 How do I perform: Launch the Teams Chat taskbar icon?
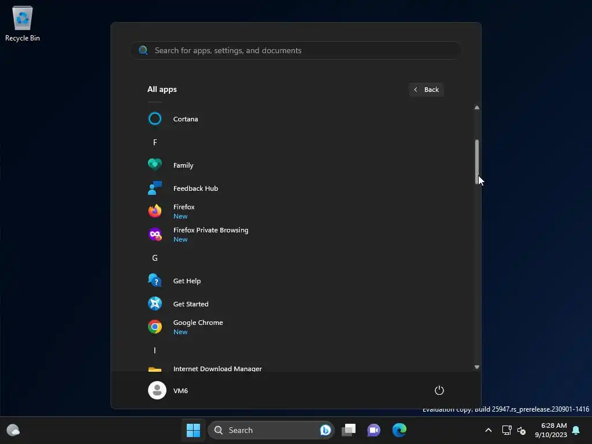coord(374,430)
